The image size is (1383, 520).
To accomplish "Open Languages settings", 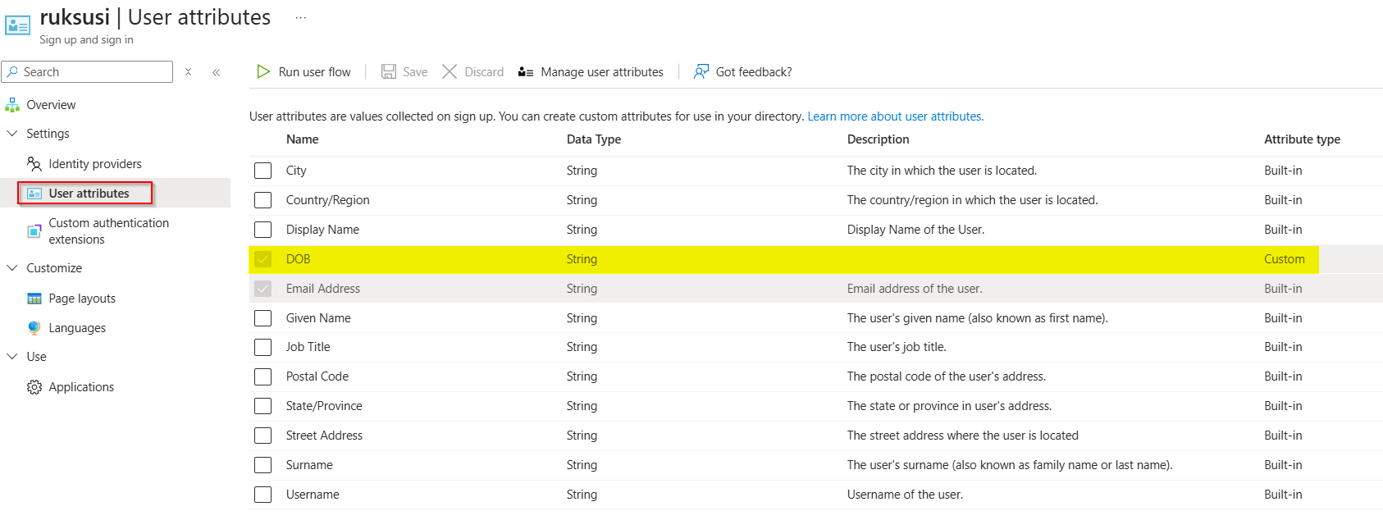I will tap(77, 328).
